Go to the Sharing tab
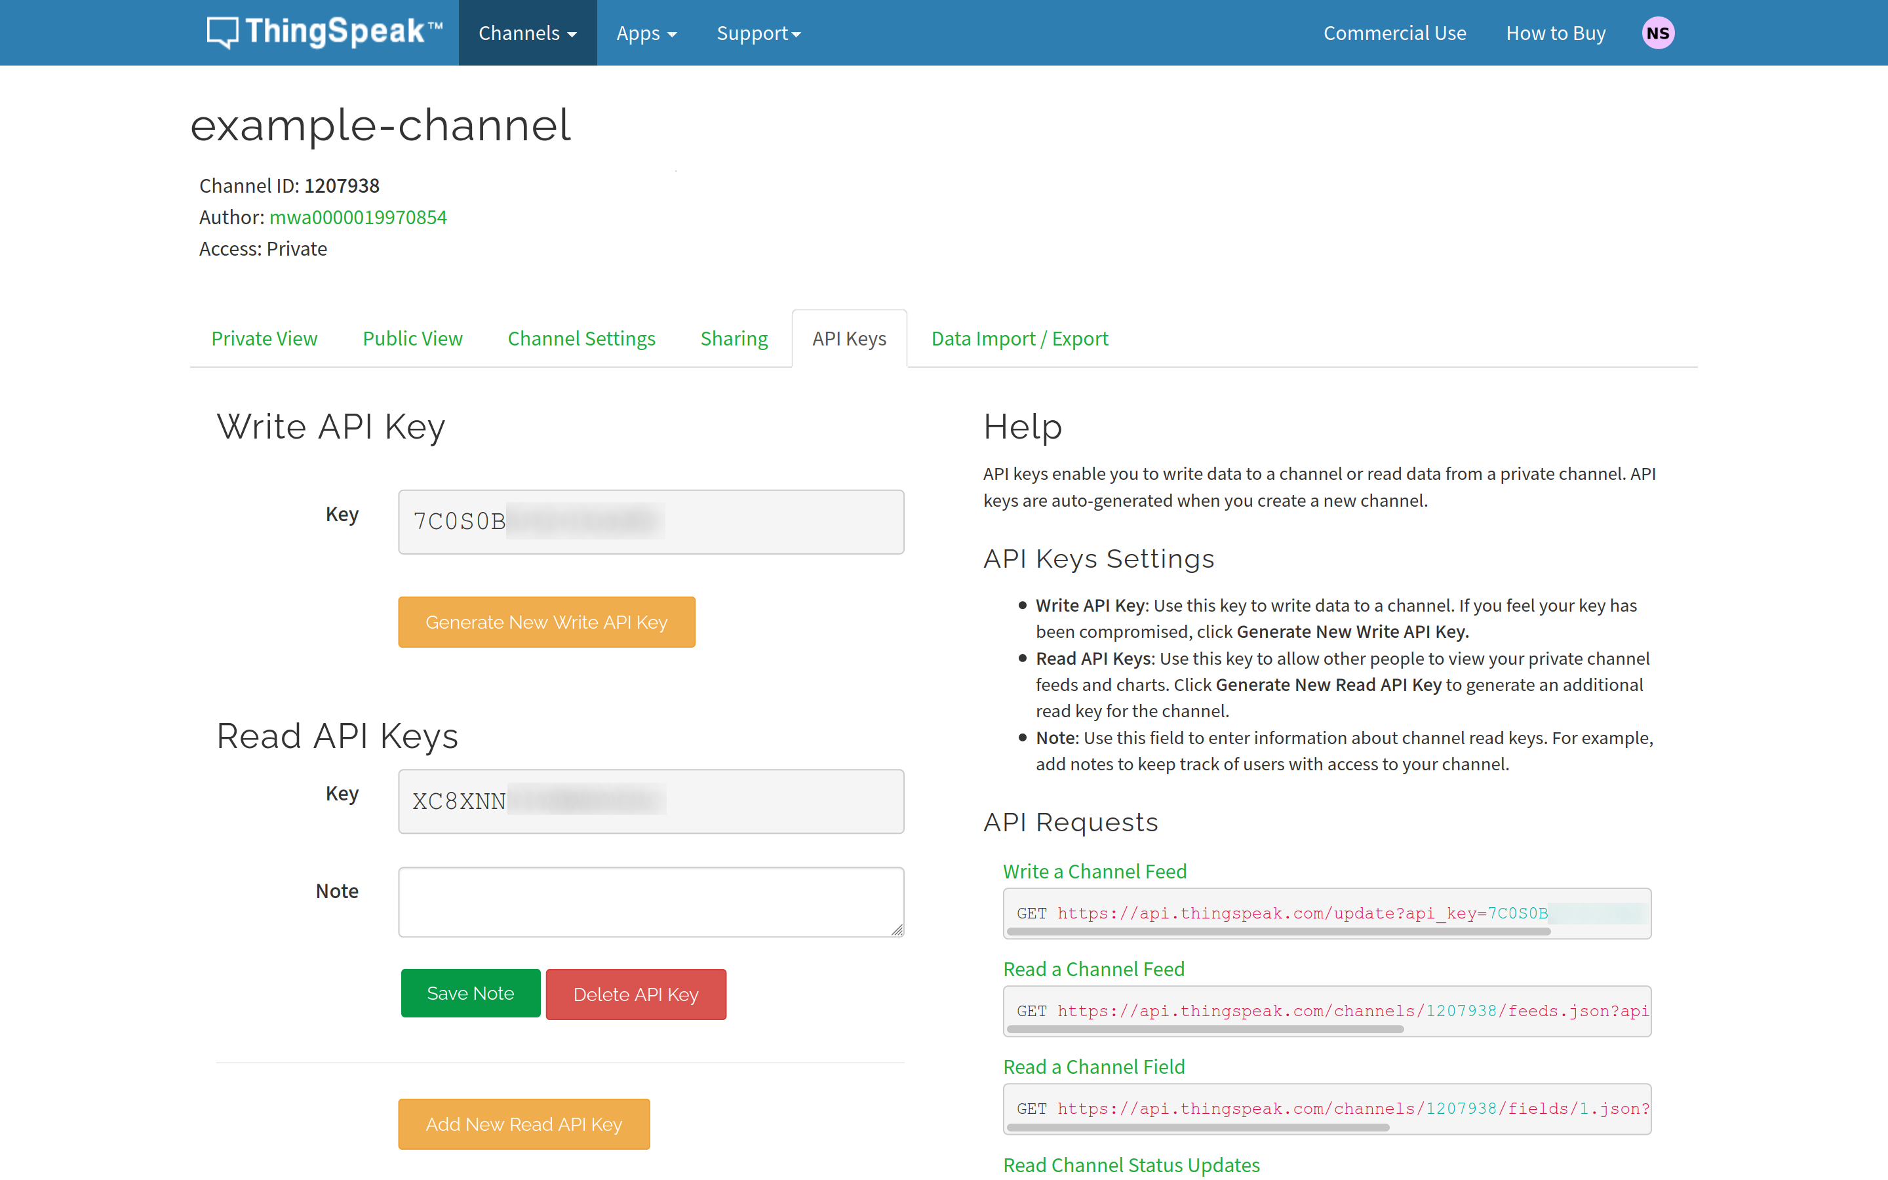This screenshot has width=1888, height=1180. point(734,339)
